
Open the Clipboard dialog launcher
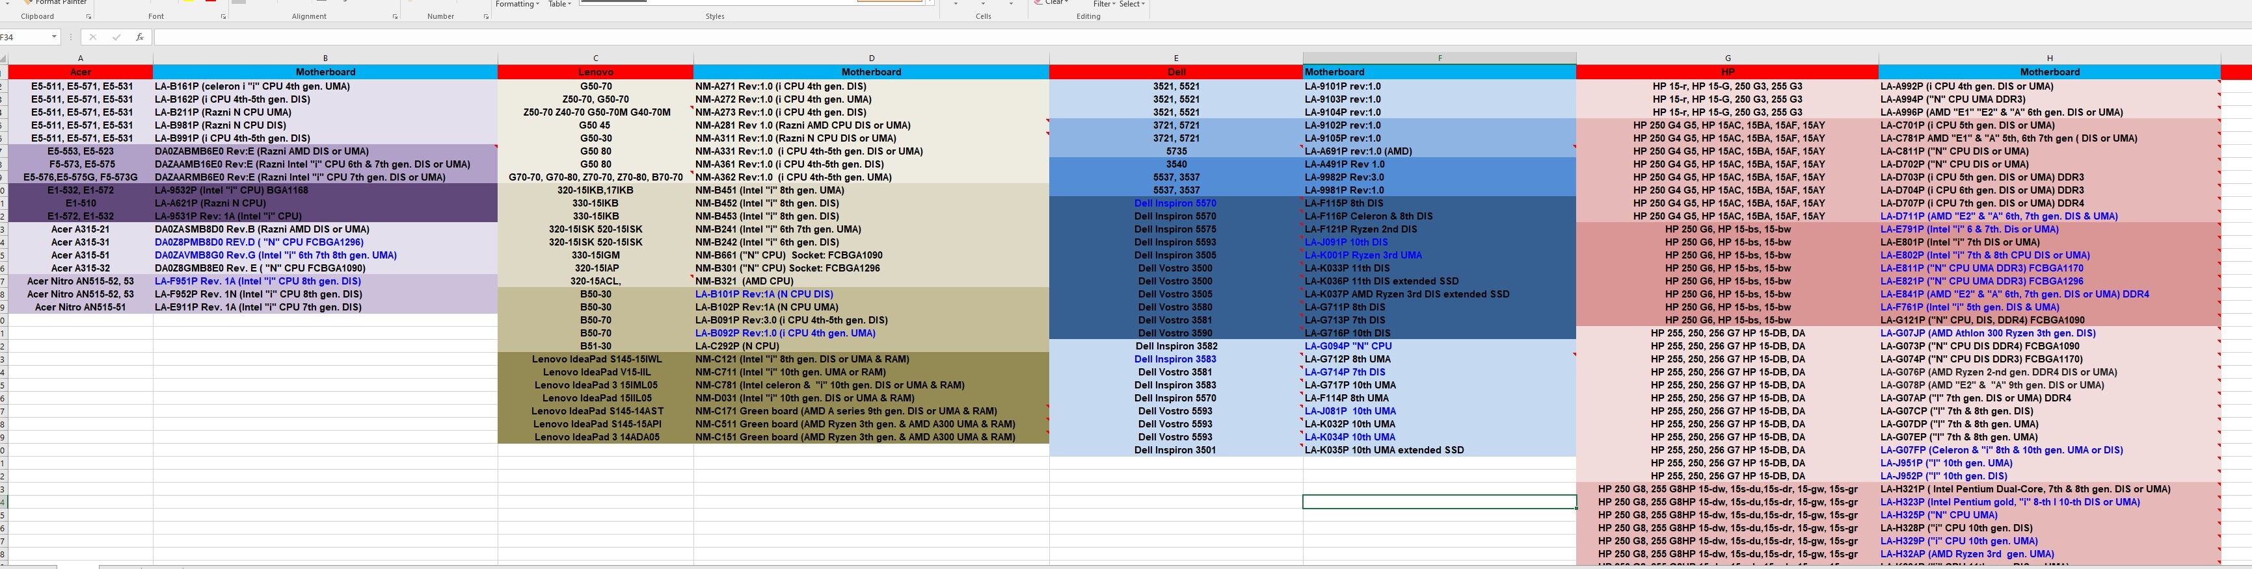coord(88,17)
